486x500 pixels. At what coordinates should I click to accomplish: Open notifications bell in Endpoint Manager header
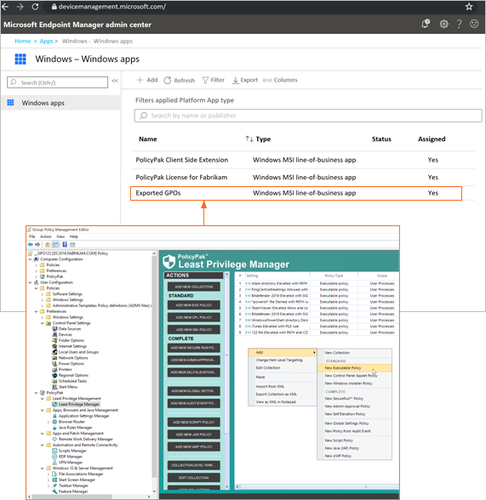[426, 24]
